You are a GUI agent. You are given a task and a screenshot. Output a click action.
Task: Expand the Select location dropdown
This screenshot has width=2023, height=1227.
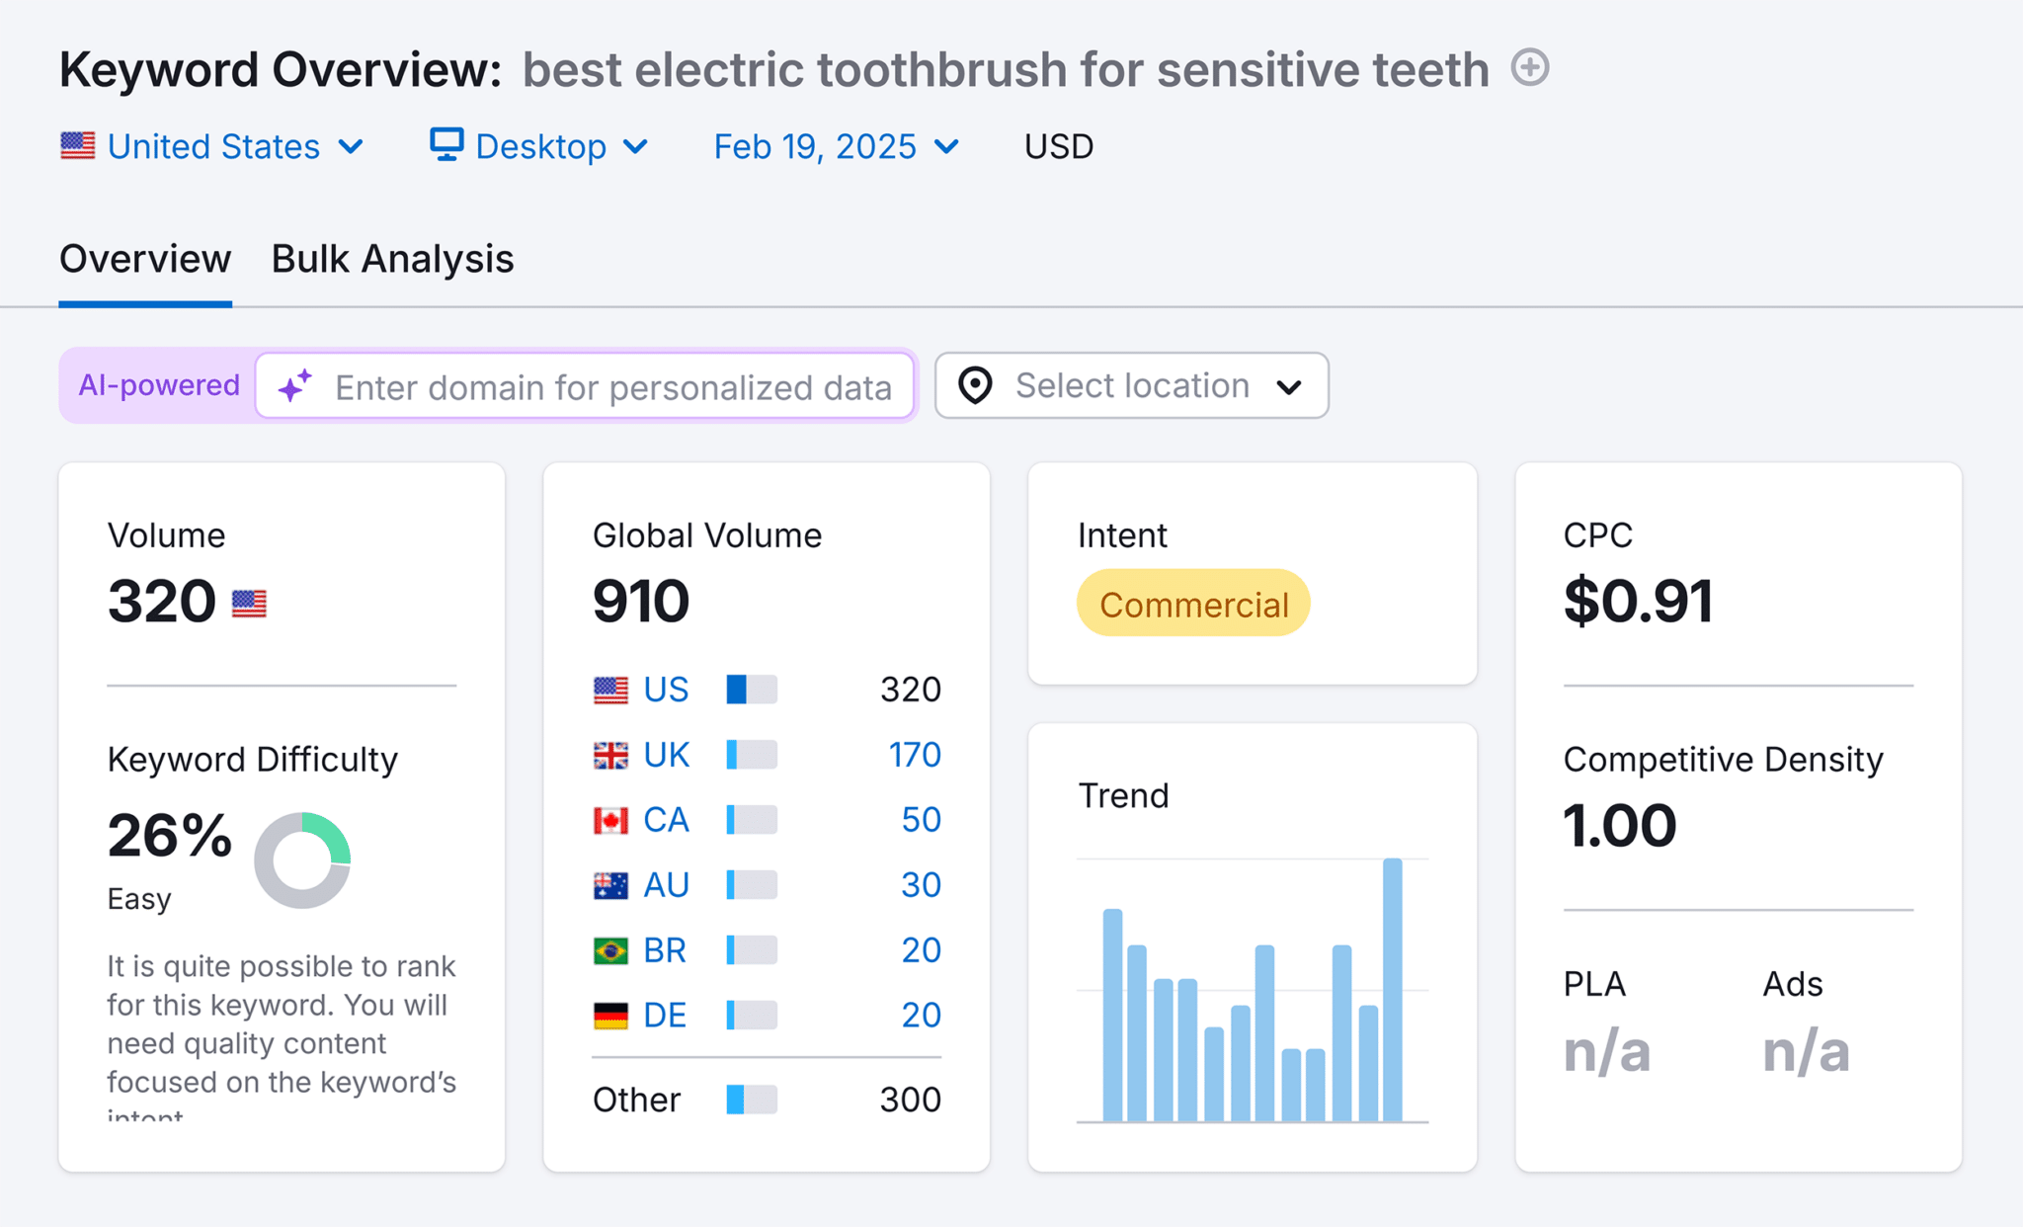1132,385
